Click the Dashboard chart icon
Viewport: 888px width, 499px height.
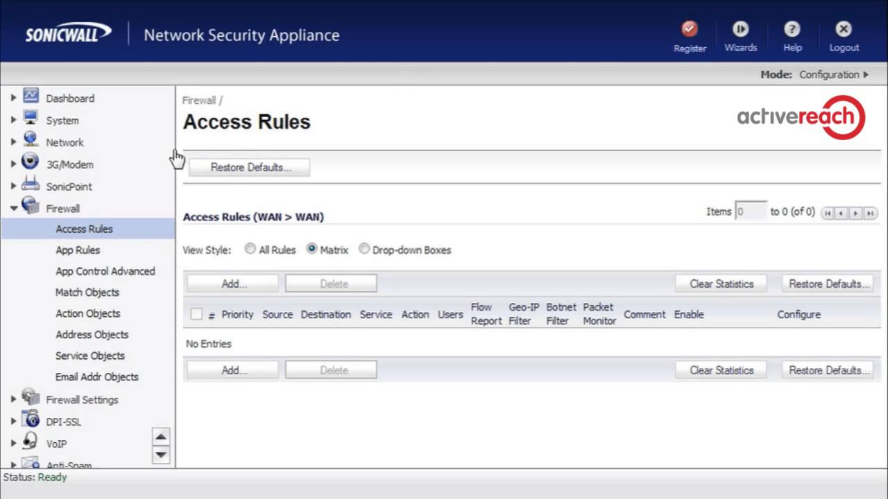[31, 96]
